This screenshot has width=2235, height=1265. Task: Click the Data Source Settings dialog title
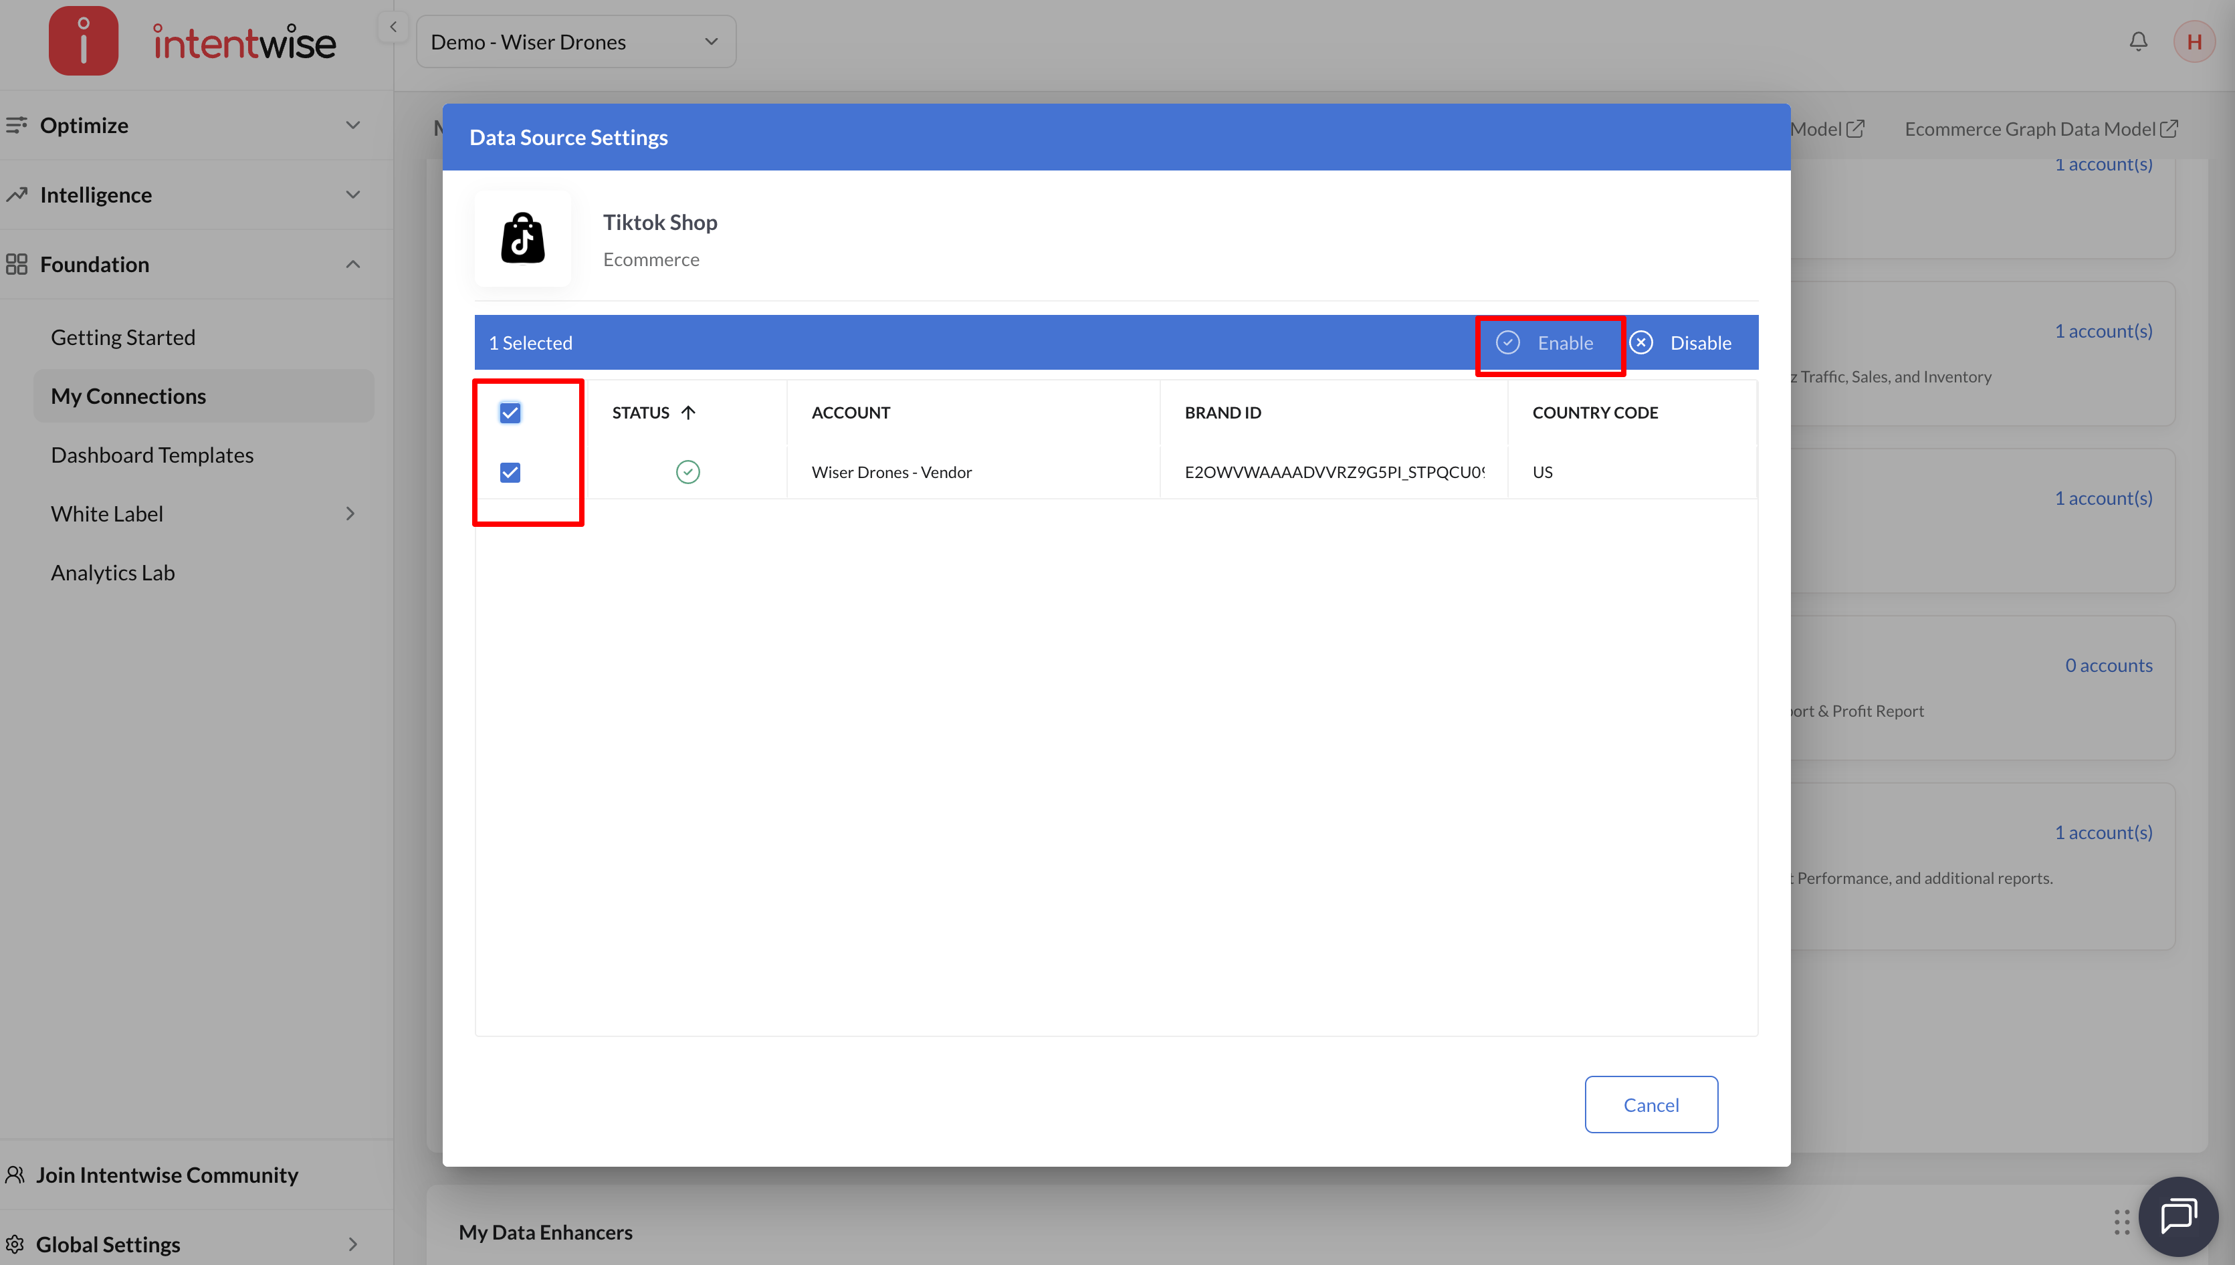[568, 137]
